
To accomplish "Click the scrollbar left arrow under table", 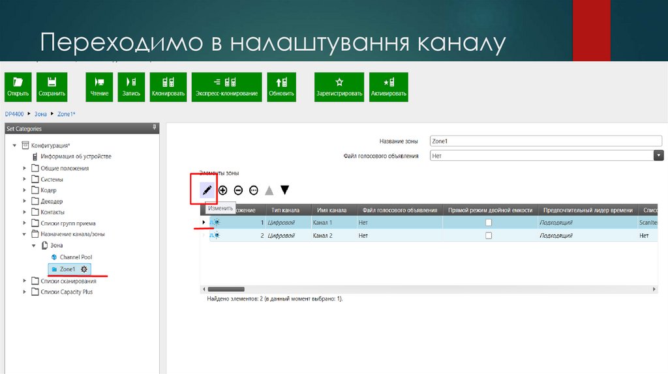I will (x=204, y=289).
